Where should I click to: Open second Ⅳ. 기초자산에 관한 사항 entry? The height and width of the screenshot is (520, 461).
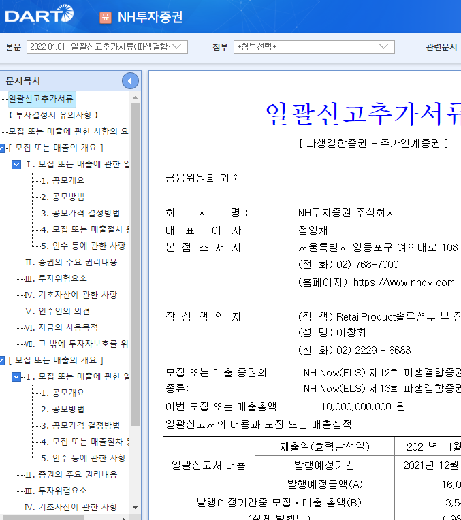71,507
